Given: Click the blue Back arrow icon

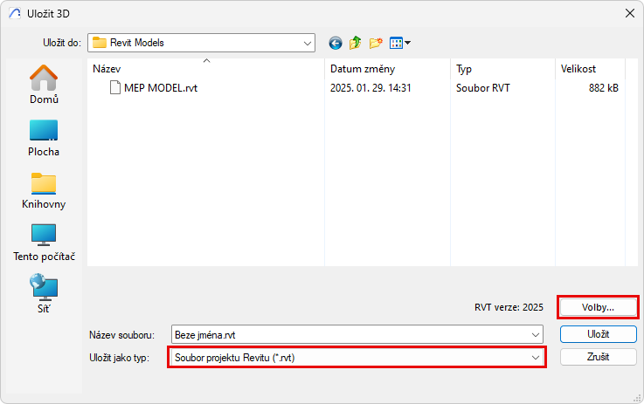Looking at the screenshot, I should [336, 43].
